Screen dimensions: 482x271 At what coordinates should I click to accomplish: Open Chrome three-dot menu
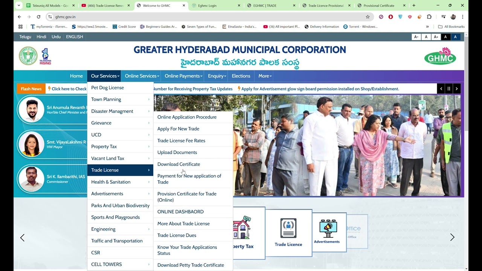(x=462, y=17)
